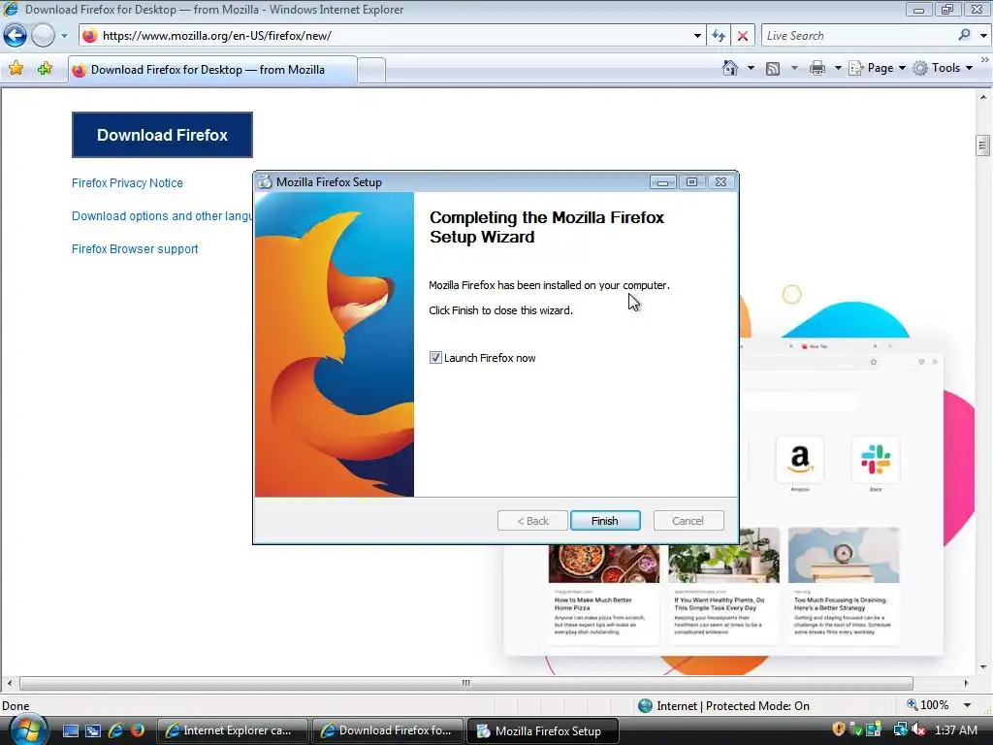Viewport: 993px width, 745px height.
Task: Go back with the IE back arrow
Action: pos(16,36)
